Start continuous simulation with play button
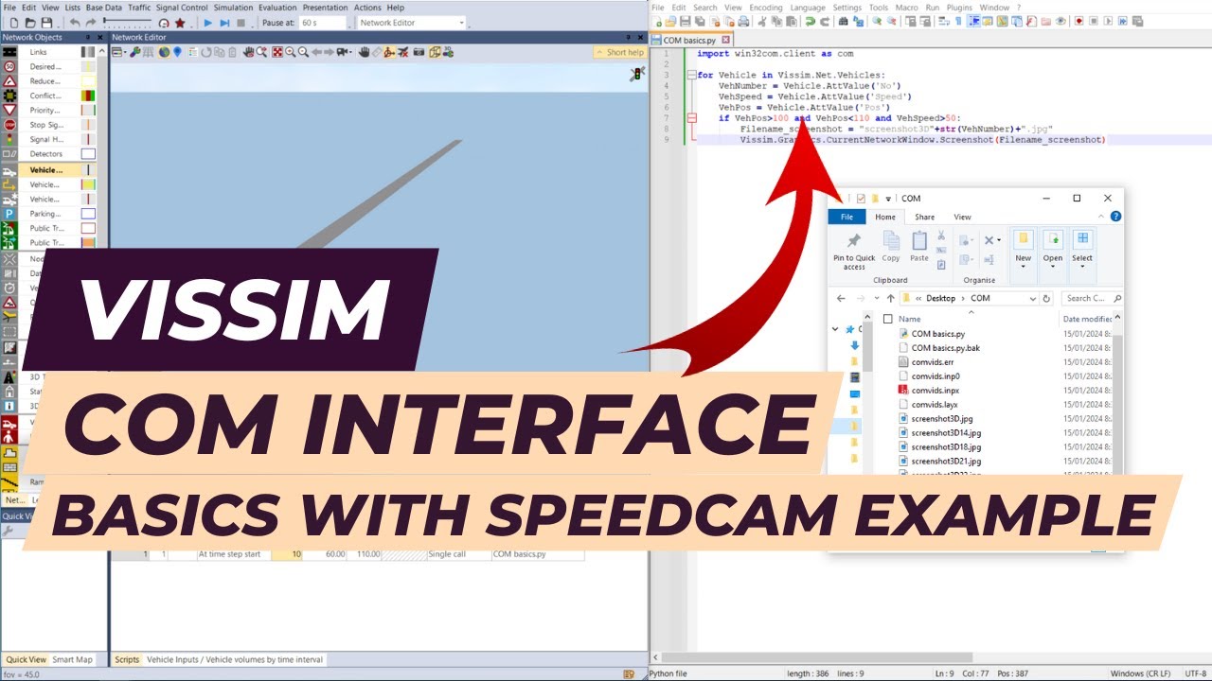 click(x=208, y=23)
